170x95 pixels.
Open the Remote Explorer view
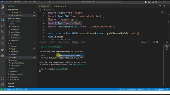(x=2, y=37)
